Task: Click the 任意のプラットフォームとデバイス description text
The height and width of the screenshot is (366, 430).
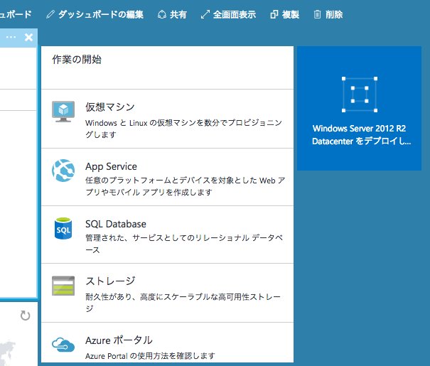Action: tap(185, 186)
